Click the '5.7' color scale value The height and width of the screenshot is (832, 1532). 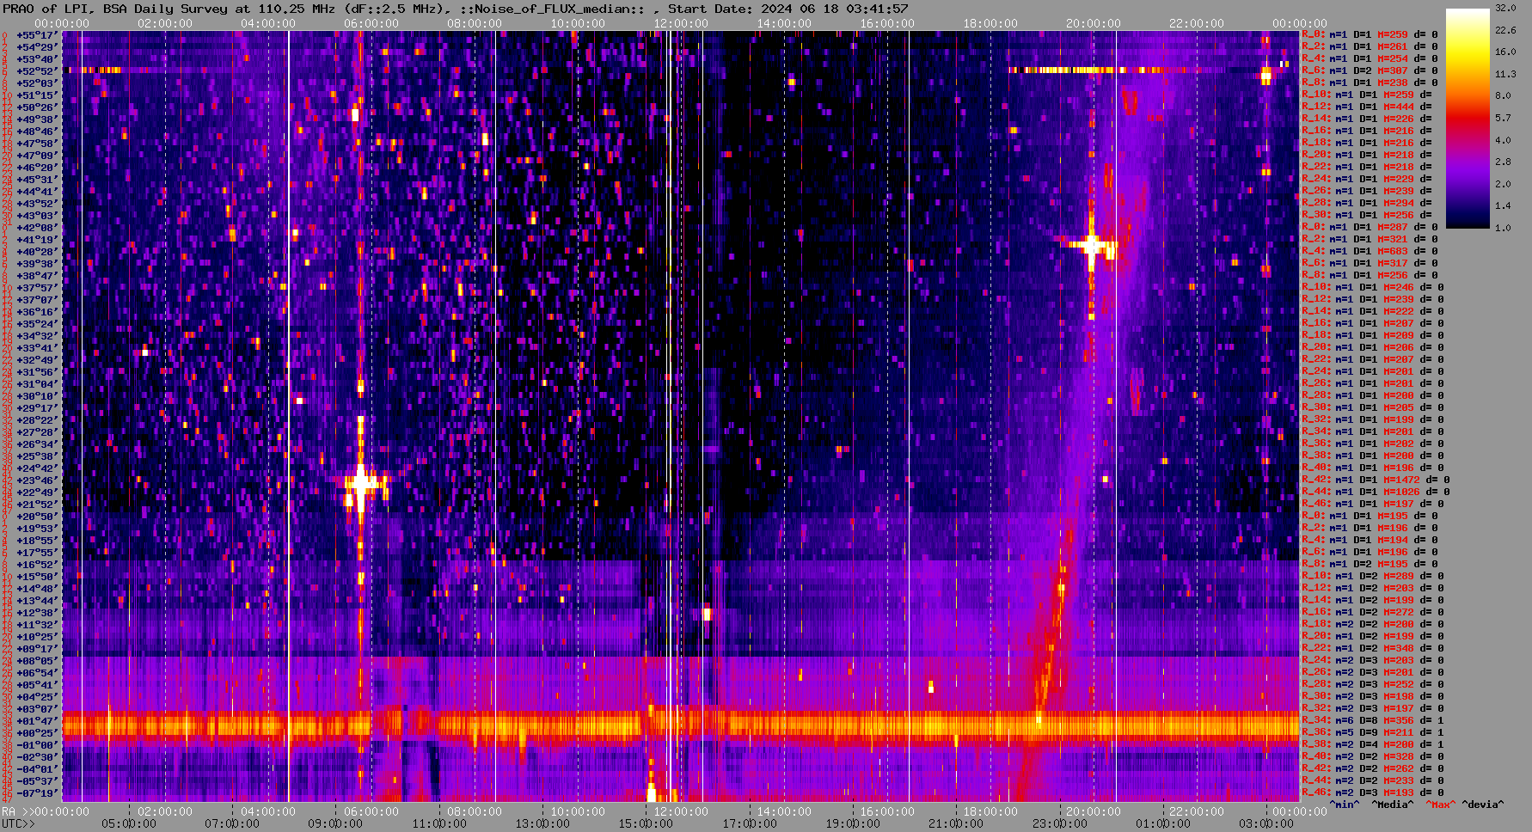1502,118
